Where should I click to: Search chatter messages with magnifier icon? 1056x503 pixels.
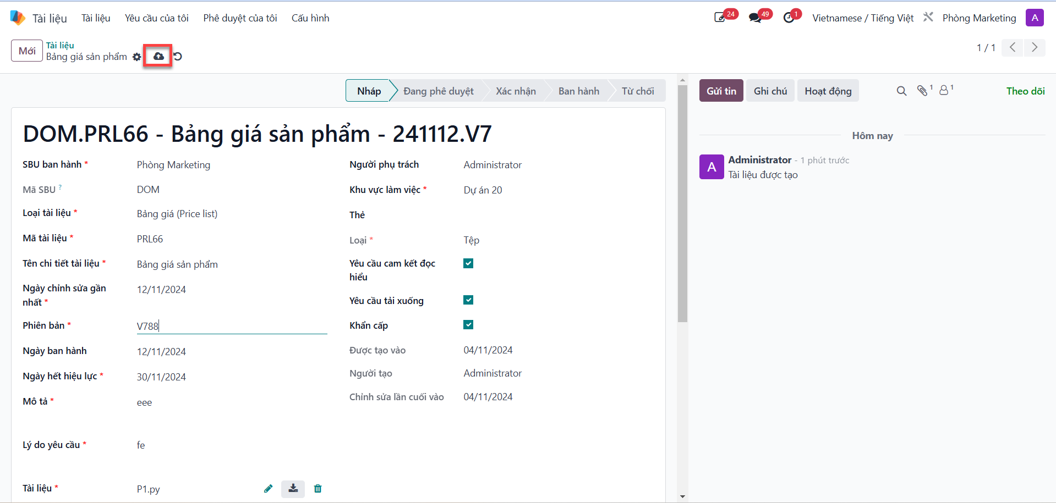coord(901,91)
